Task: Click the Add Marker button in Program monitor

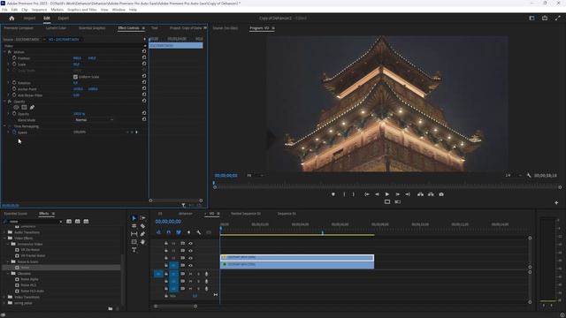Action: tap(333, 194)
